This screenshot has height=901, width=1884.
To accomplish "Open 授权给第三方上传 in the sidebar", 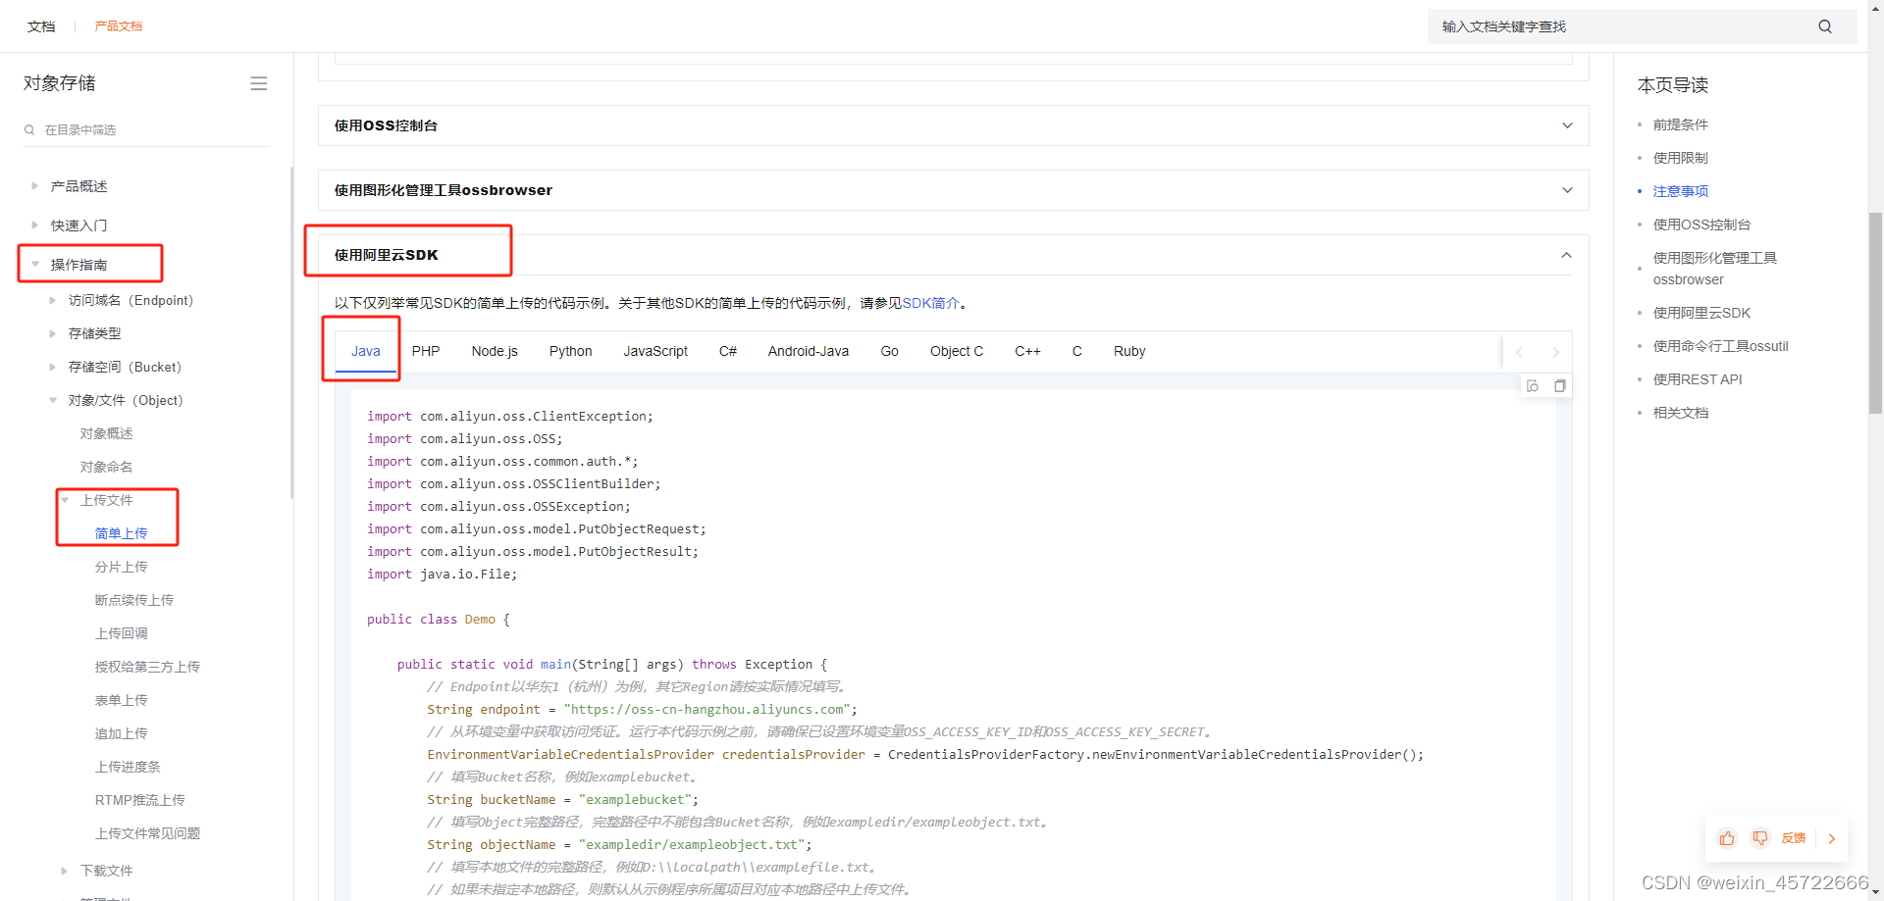I will (x=147, y=667).
